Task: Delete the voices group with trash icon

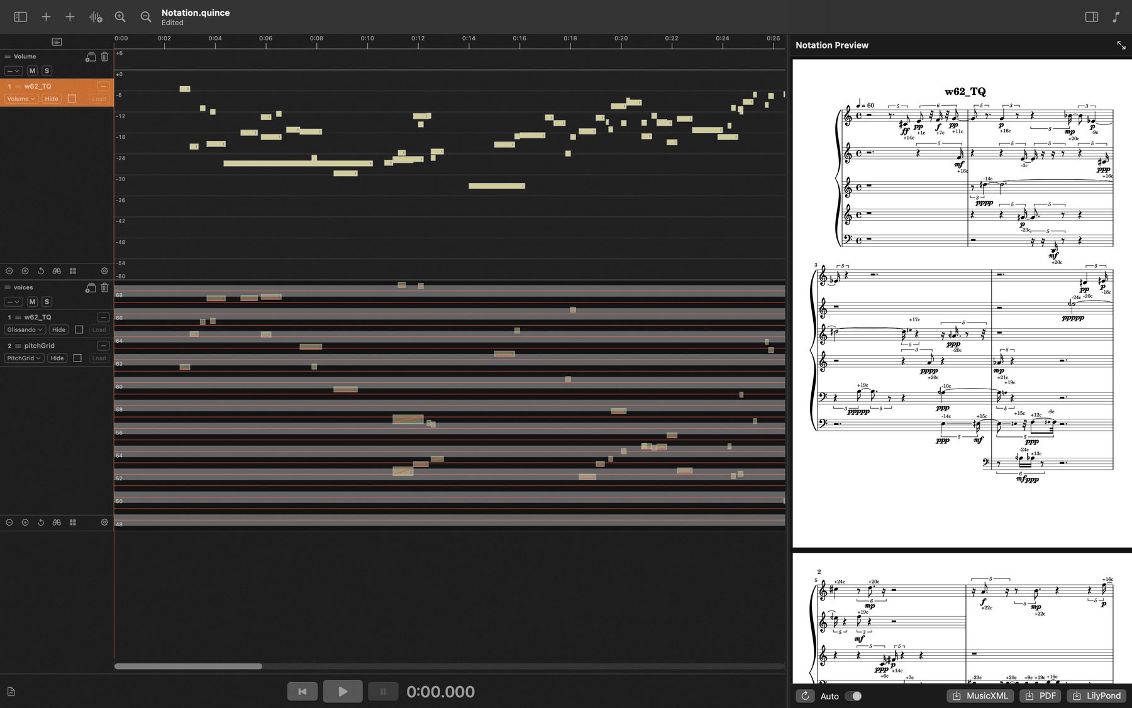Action: [x=104, y=287]
